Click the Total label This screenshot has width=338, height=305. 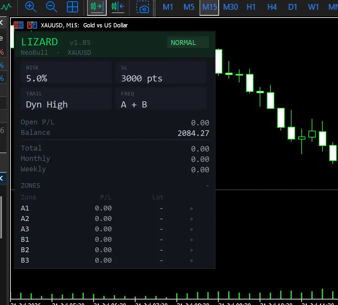pyautogui.click(x=31, y=148)
